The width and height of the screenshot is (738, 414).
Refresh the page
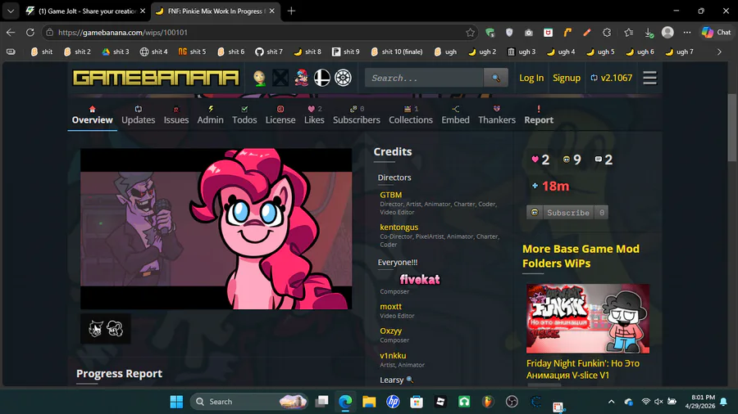point(30,33)
